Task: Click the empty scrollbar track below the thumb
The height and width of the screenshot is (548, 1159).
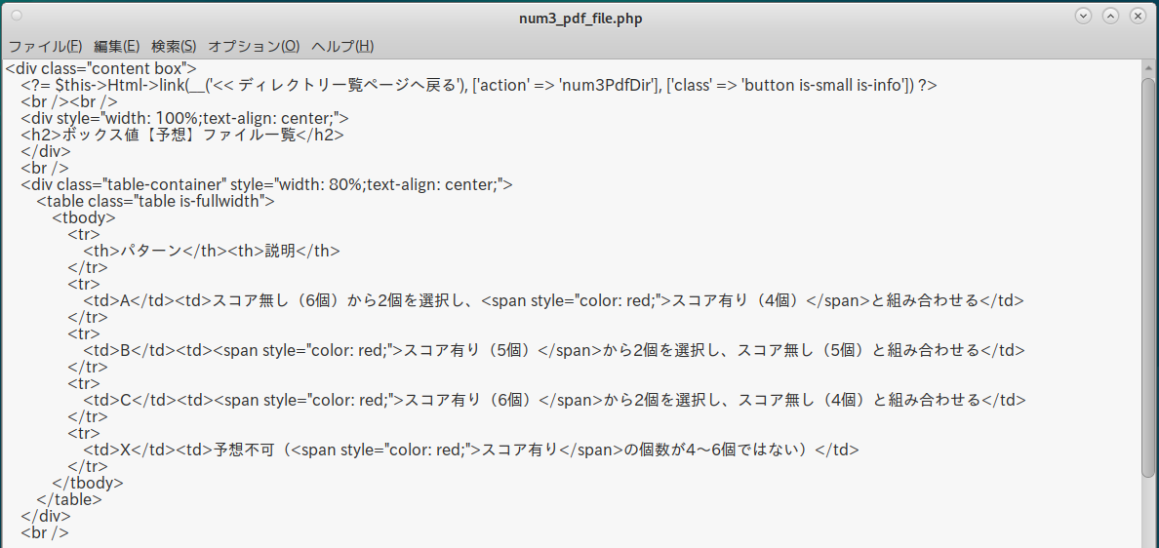Action: coord(1148,513)
